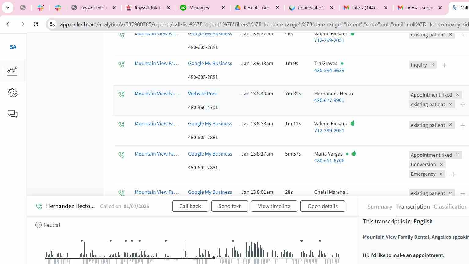This screenshot has height=264, width=469.
Task: Switch to the Classification tab
Action: [451, 207]
